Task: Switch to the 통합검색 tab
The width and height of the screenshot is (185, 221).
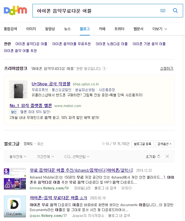Action: click(x=10, y=29)
